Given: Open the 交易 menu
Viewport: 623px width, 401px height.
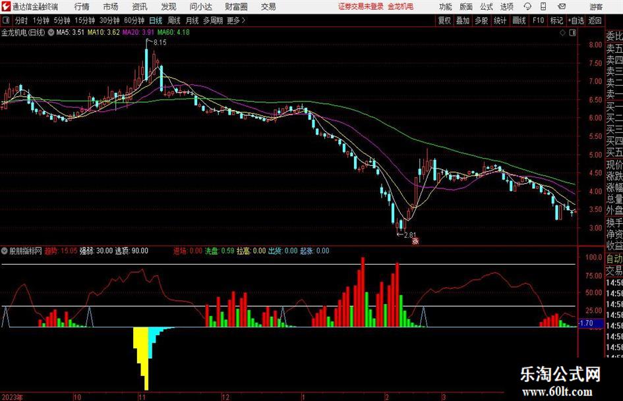Looking at the screenshot, I should (268, 7).
